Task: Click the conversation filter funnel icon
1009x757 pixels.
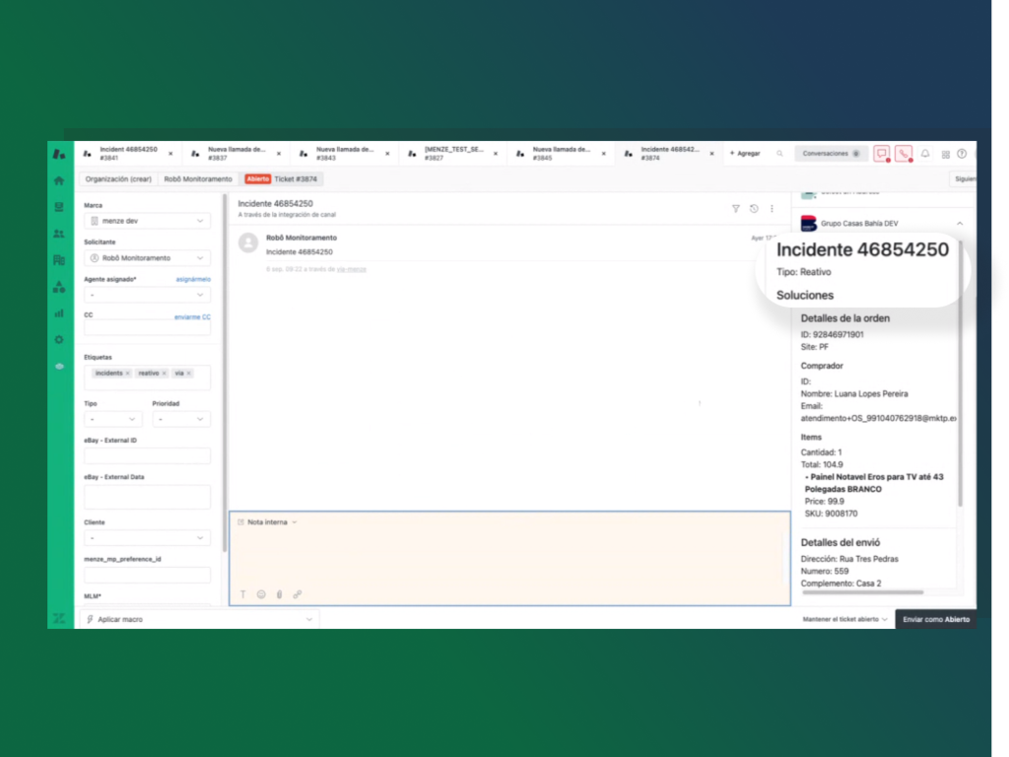Action: click(x=735, y=209)
